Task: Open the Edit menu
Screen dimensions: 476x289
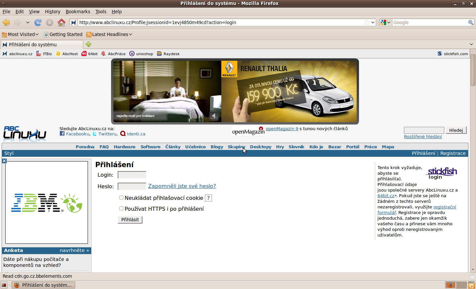Action: (x=20, y=12)
